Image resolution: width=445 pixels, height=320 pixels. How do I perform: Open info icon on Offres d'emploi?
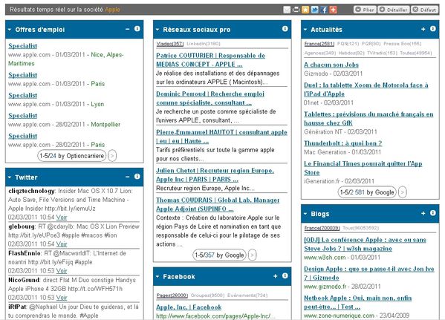(137, 29)
